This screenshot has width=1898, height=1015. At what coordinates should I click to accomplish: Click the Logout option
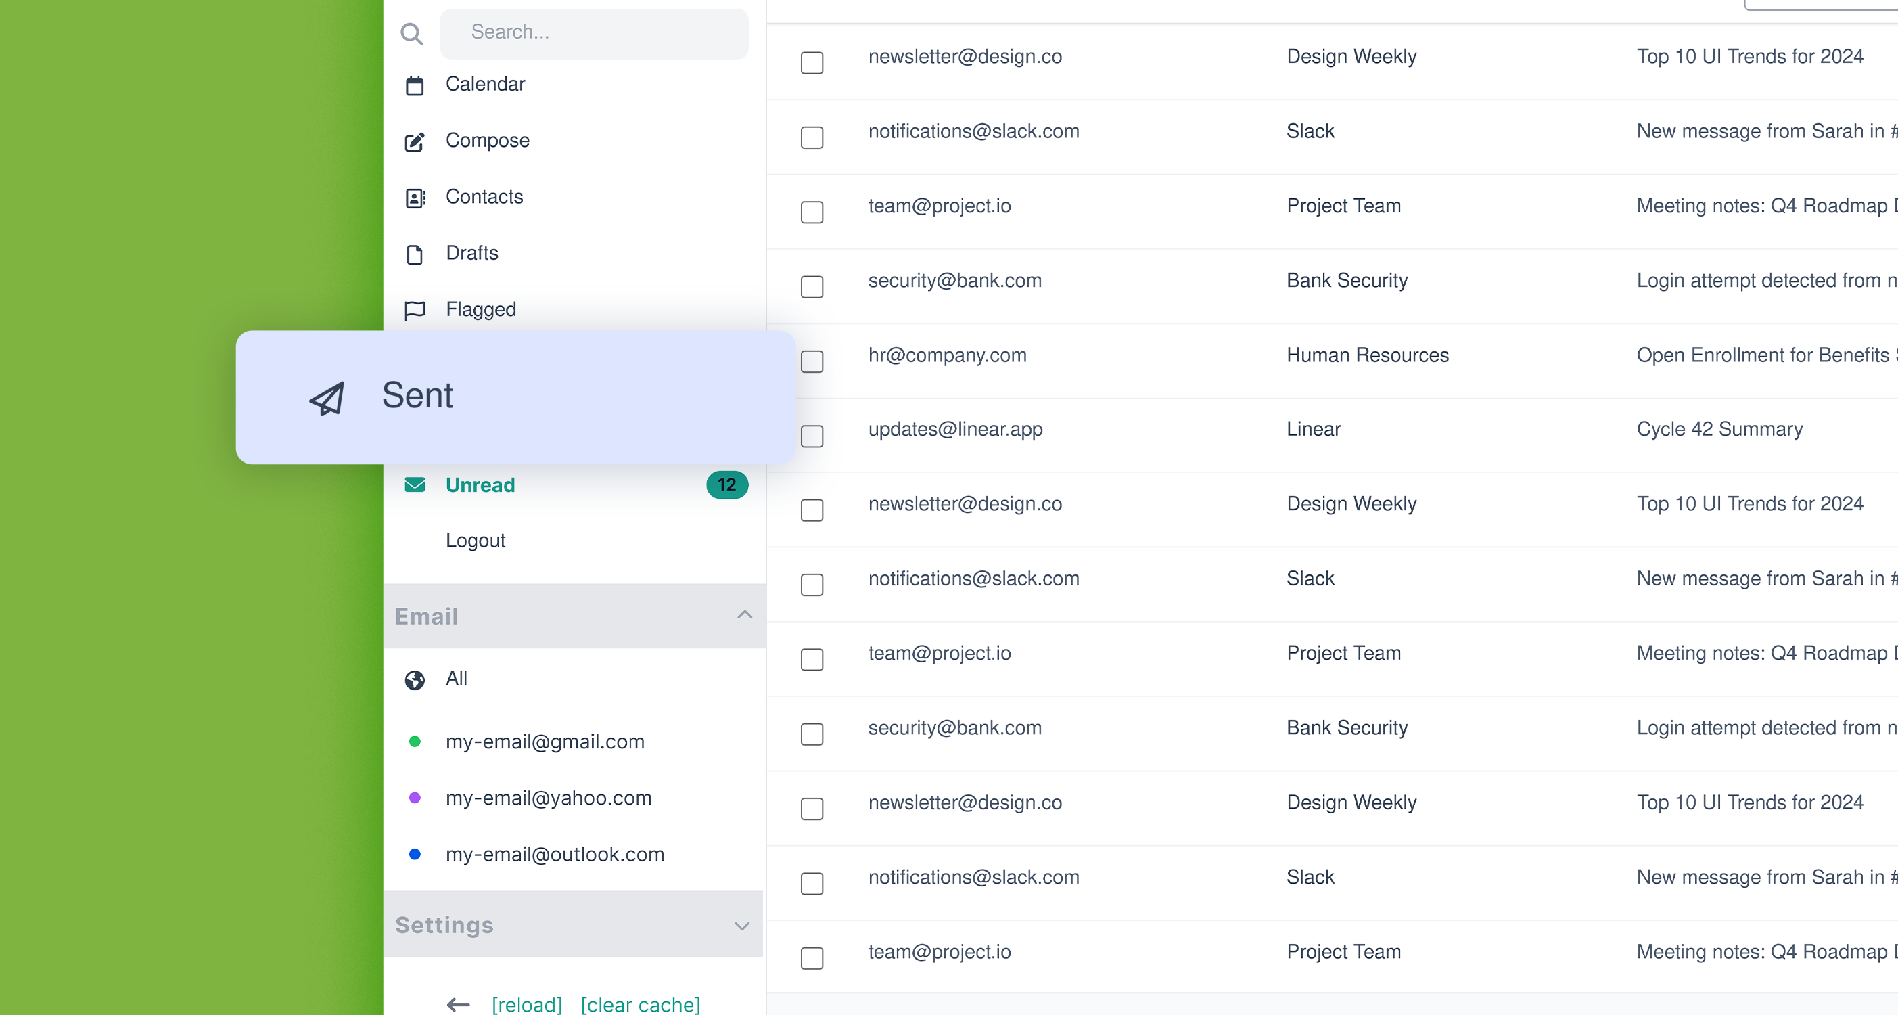click(476, 540)
